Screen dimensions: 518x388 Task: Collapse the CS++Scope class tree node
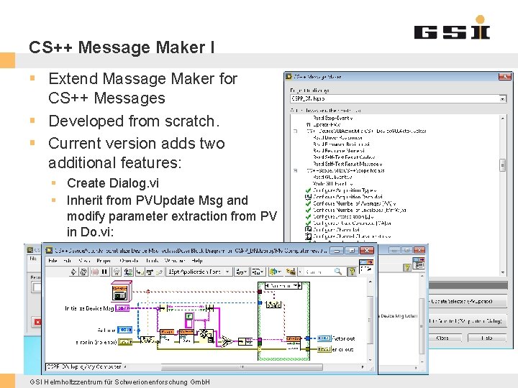(296, 170)
